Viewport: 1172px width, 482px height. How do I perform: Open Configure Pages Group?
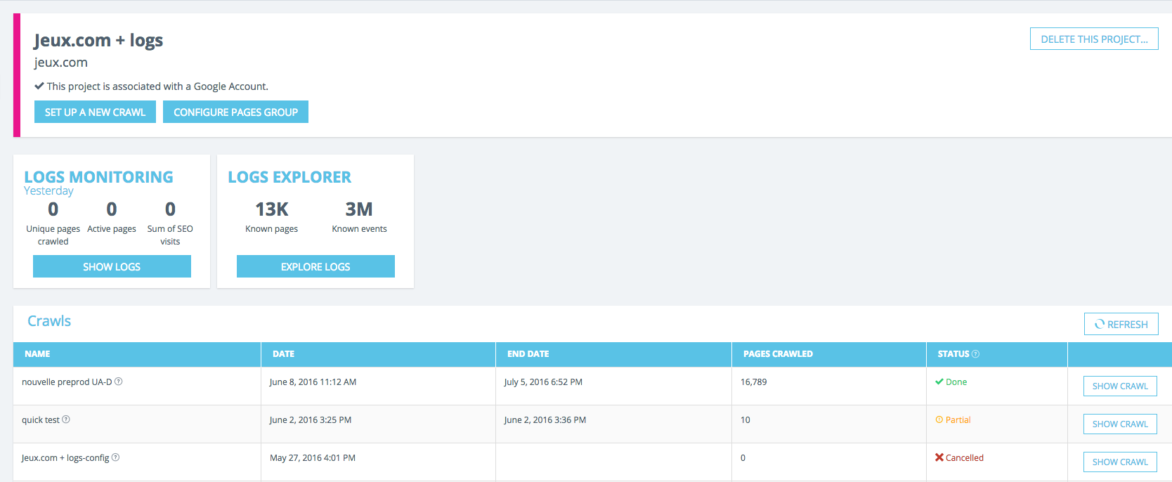coord(235,112)
